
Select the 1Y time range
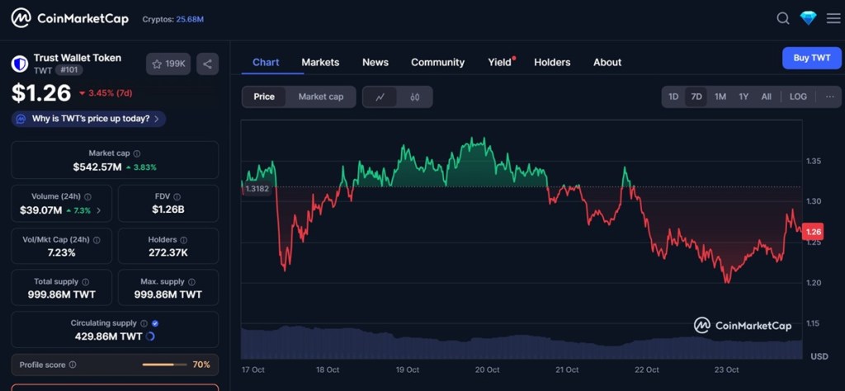pyautogui.click(x=744, y=97)
